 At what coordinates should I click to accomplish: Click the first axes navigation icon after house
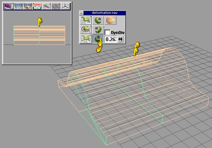click(x=46, y=6)
